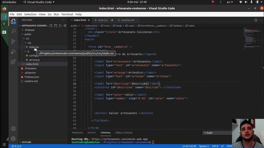Click New File icon in Explorer header

[51, 25]
